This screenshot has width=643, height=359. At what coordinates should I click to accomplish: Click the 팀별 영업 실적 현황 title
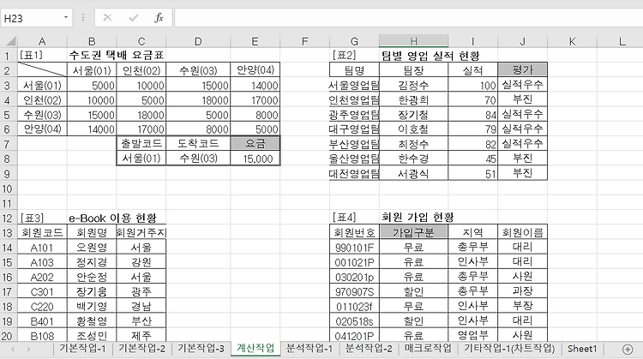pos(430,56)
